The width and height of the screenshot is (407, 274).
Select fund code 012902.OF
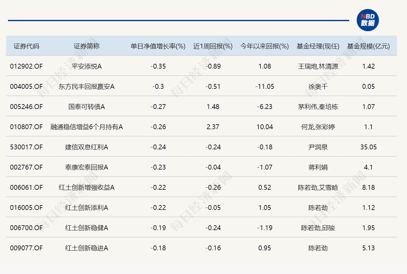pos(27,66)
